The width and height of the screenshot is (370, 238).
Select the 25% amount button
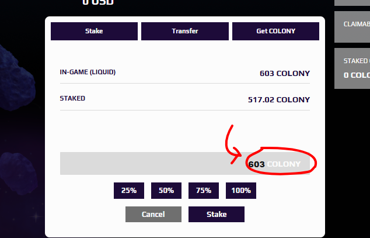pos(129,191)
